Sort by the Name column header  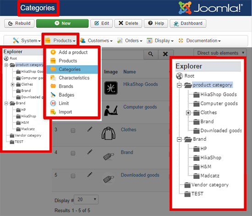coord(130,72)
